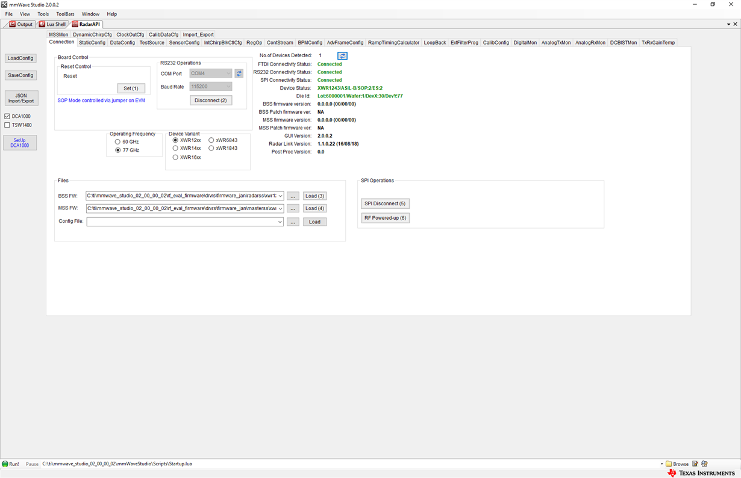The height and width of the screenshot is (478, 741).
Task: Click the Texas Instruments logo
Action: [701, 473]
